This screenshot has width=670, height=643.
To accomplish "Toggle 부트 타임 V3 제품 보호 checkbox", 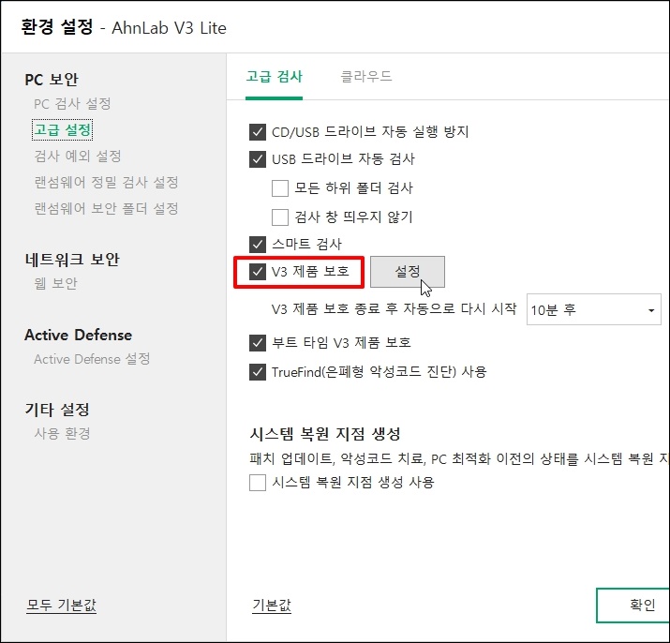I will (258, 343).
